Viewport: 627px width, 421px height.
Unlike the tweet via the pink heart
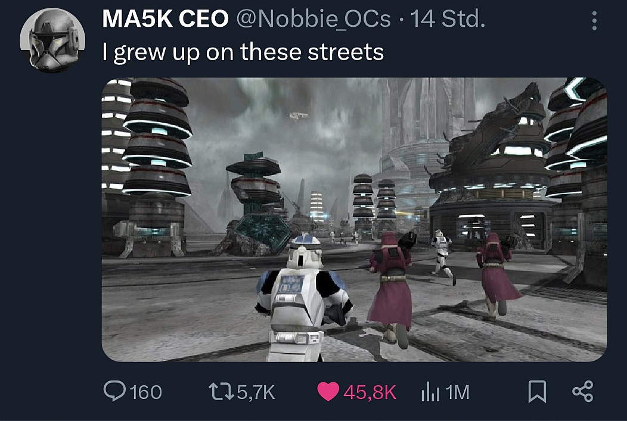coord(328,391)
